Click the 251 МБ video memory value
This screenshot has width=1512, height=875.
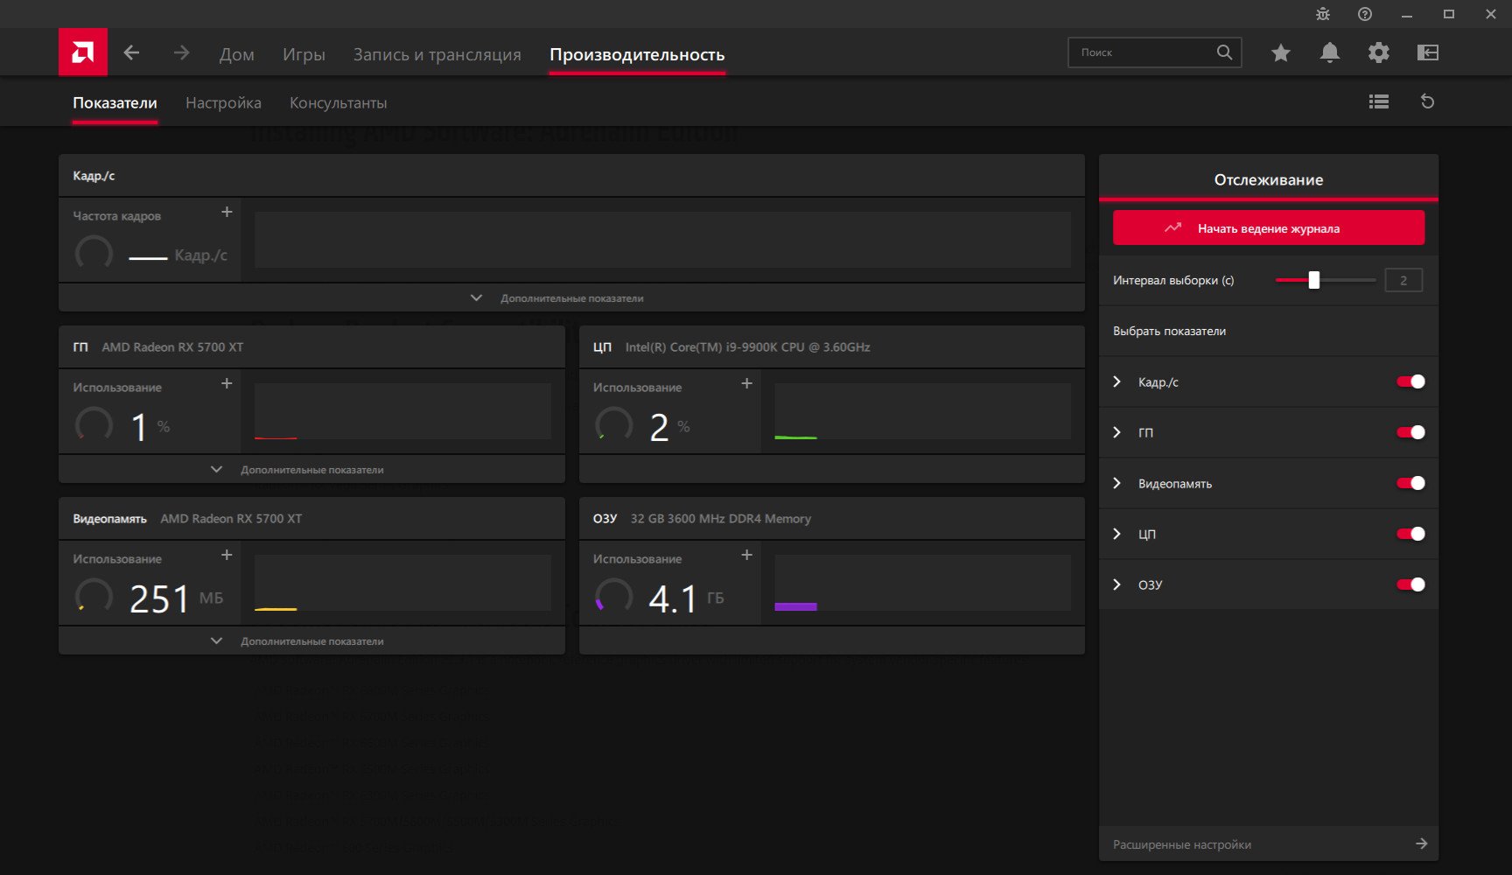tap(176, 598)
